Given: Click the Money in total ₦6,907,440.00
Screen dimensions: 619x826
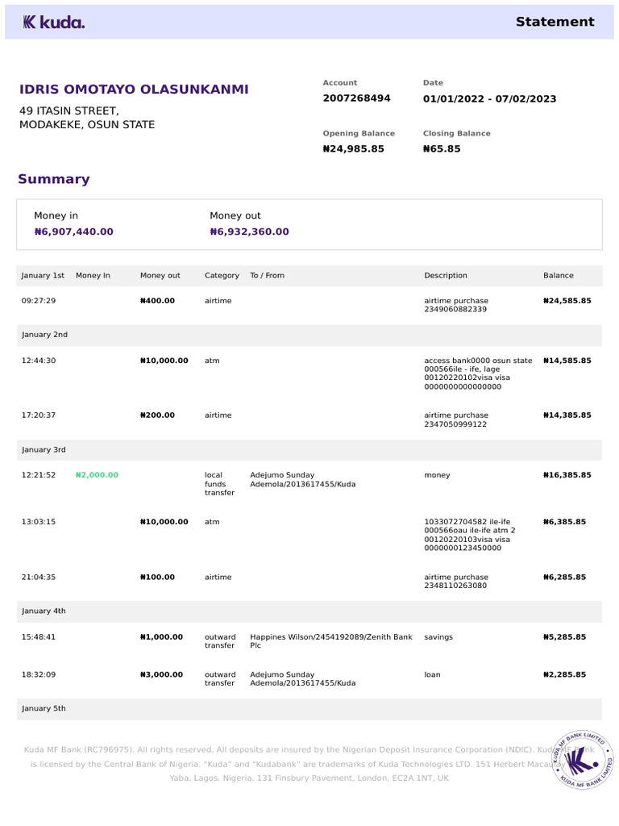Looking at the screenshot, I should pos(74,232).
